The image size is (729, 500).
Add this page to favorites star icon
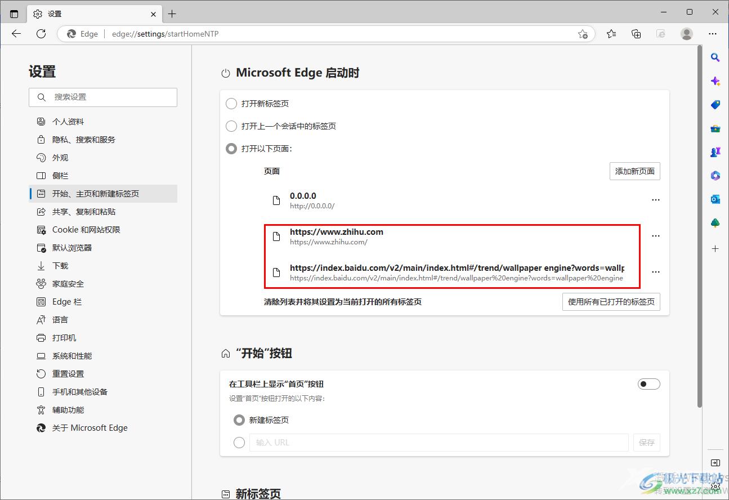click(583, 34)
